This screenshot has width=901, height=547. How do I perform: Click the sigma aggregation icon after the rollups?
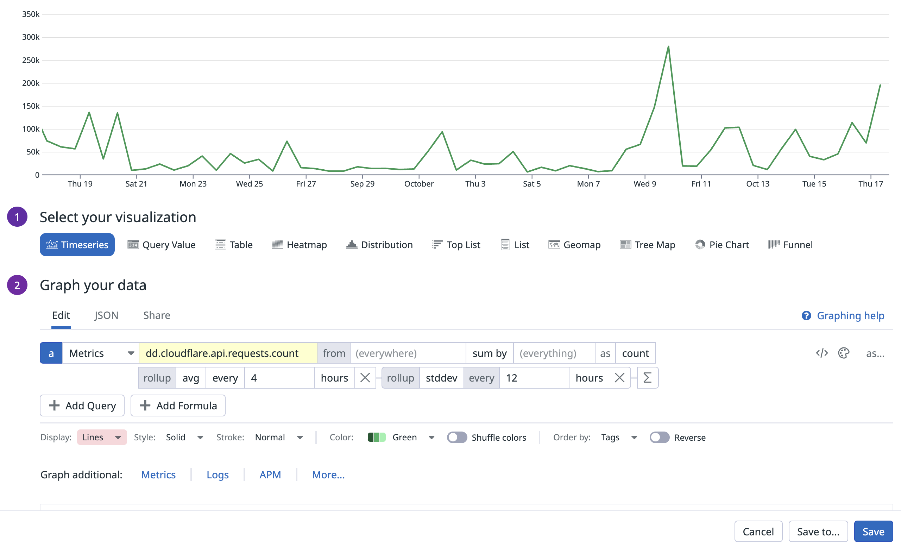(647, 378)
